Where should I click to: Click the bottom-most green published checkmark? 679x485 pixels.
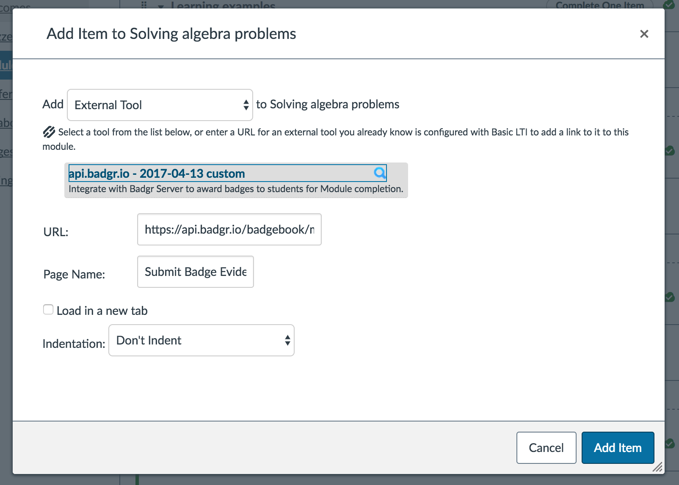[x=670, y=443]
